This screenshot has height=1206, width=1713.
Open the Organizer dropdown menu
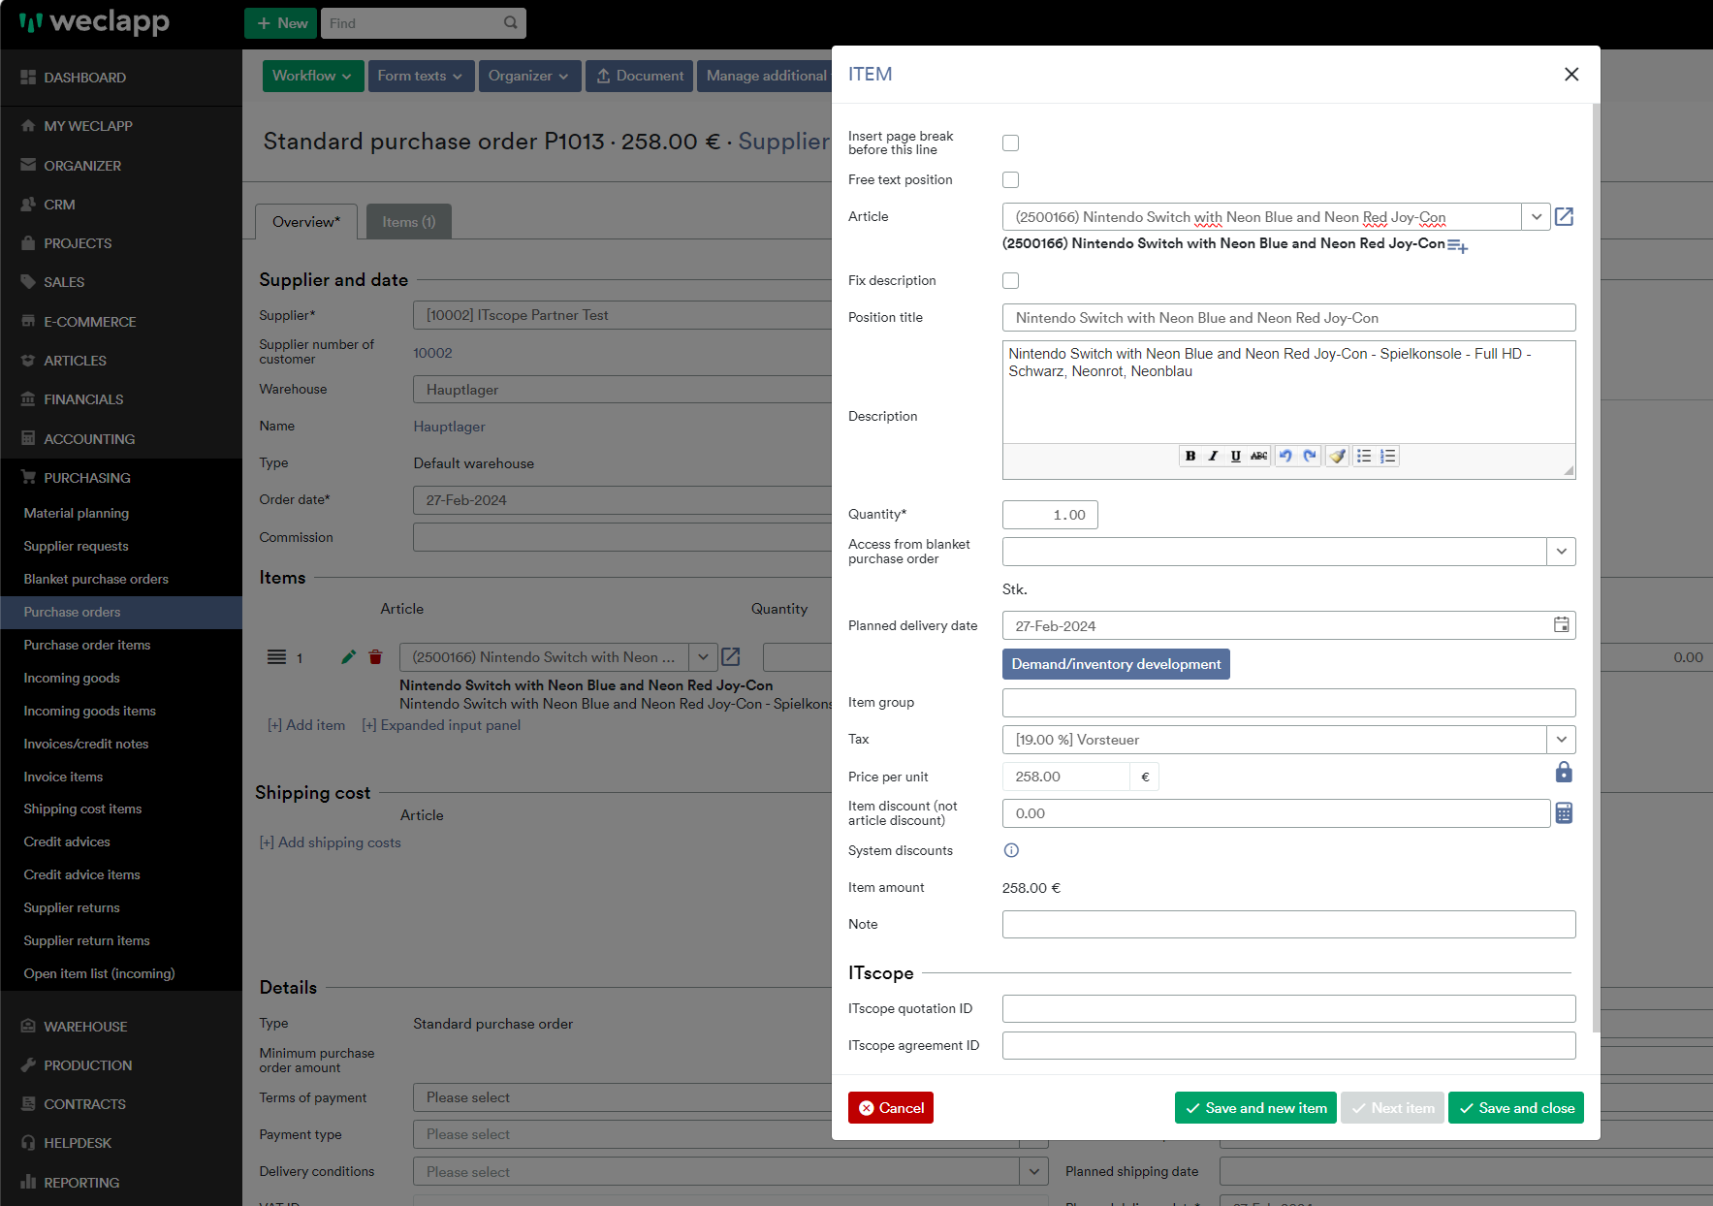tap(529, 76)
